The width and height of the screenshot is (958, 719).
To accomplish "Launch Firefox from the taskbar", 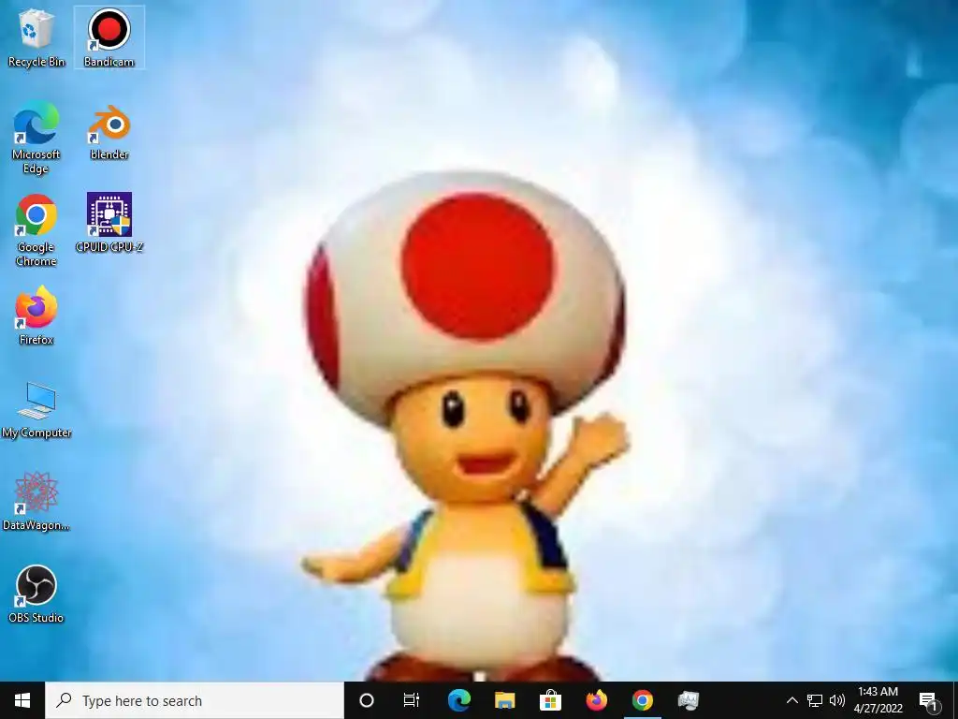I will pyautogui.click(x=596, y=700).
